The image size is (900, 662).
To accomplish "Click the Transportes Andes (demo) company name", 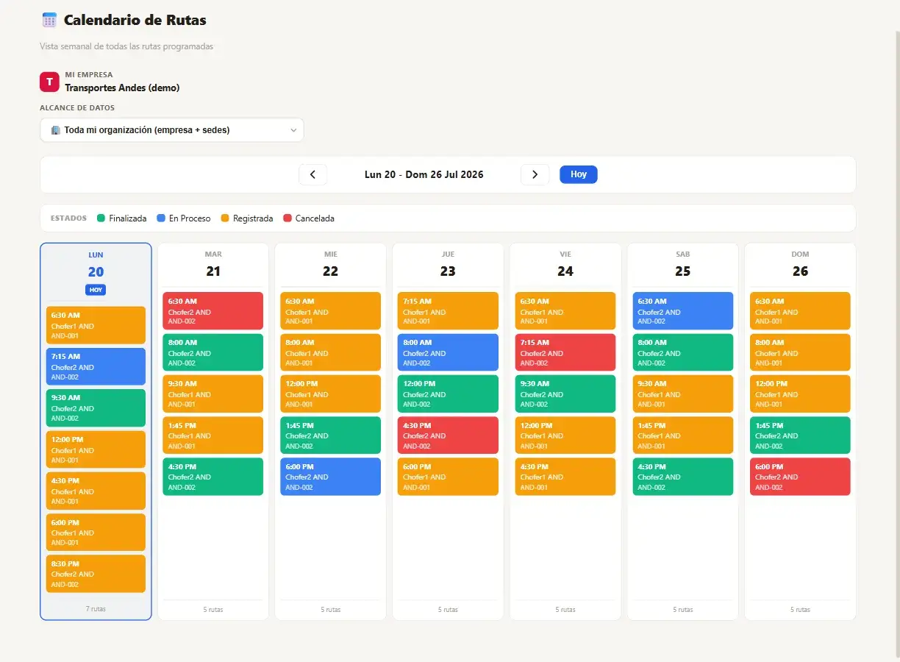I will pos(122,88).
